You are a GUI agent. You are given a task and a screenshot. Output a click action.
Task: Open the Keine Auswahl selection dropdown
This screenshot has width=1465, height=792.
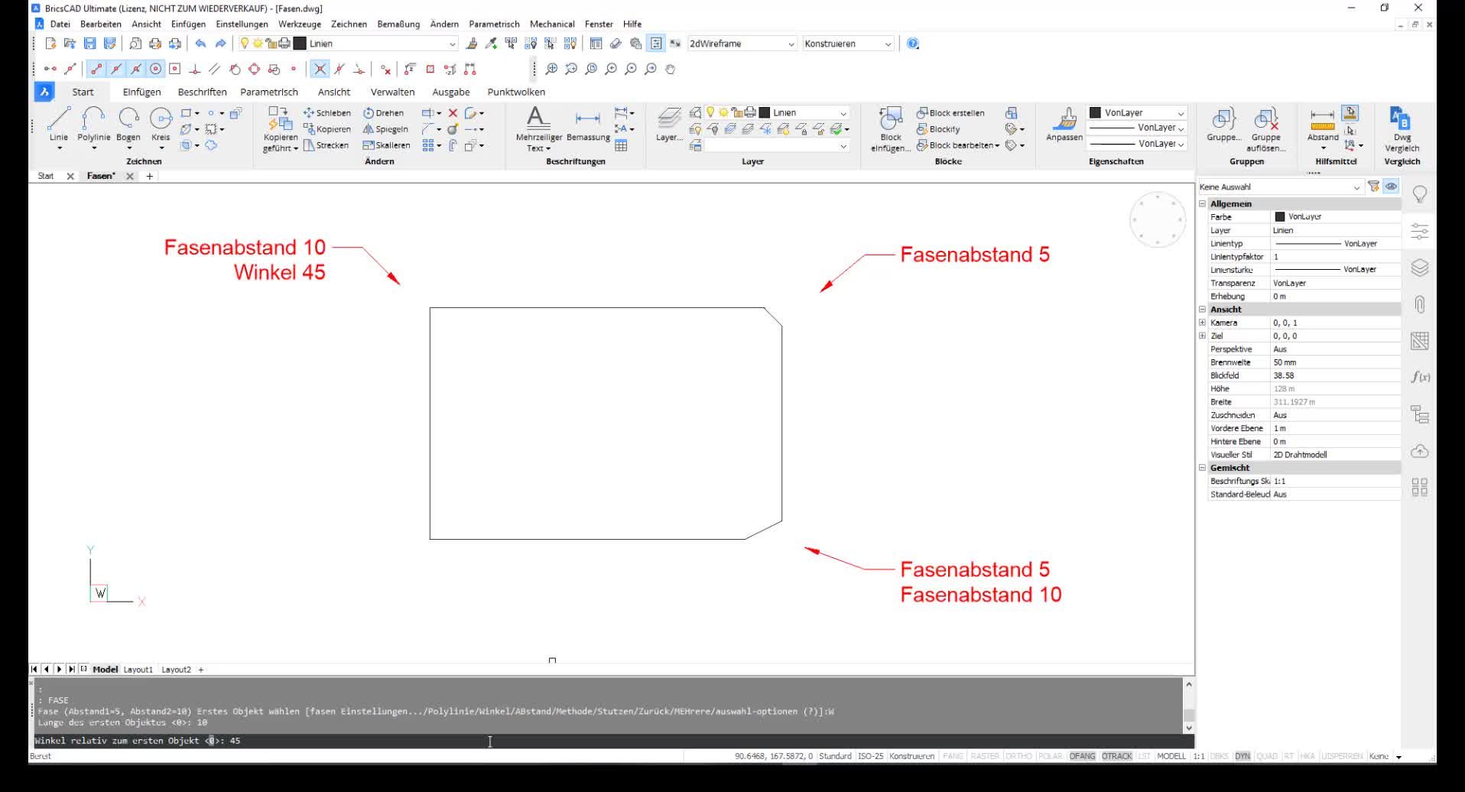[x=1280, y=187]
